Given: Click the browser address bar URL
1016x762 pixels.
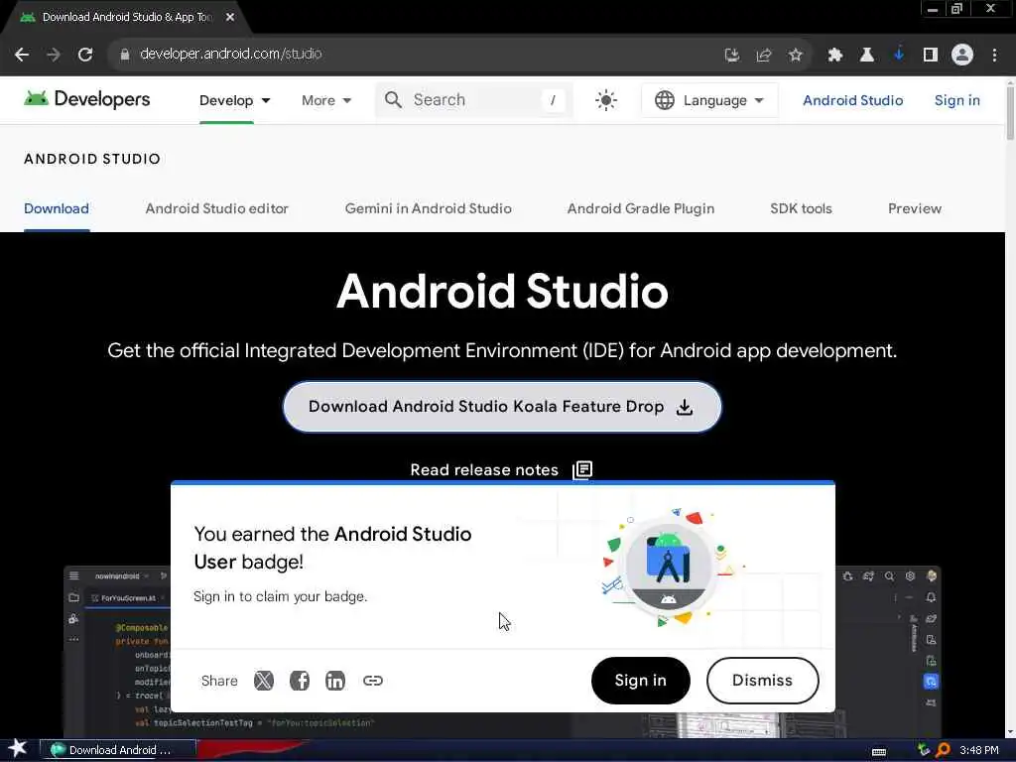Looking at the screenshot, I should [230, 54].
